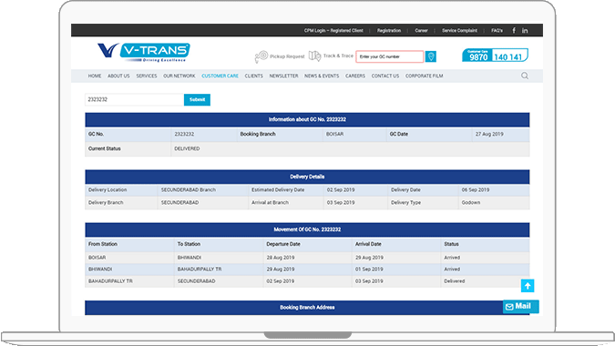Viewport: 615px width, 346px height.
Task: Select BHIWANDI in the To Station column
Action: 190,258
